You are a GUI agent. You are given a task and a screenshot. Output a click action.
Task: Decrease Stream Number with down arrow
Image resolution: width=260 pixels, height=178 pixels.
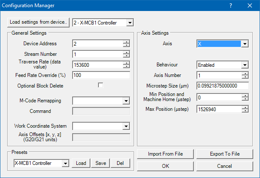(126, 56)
